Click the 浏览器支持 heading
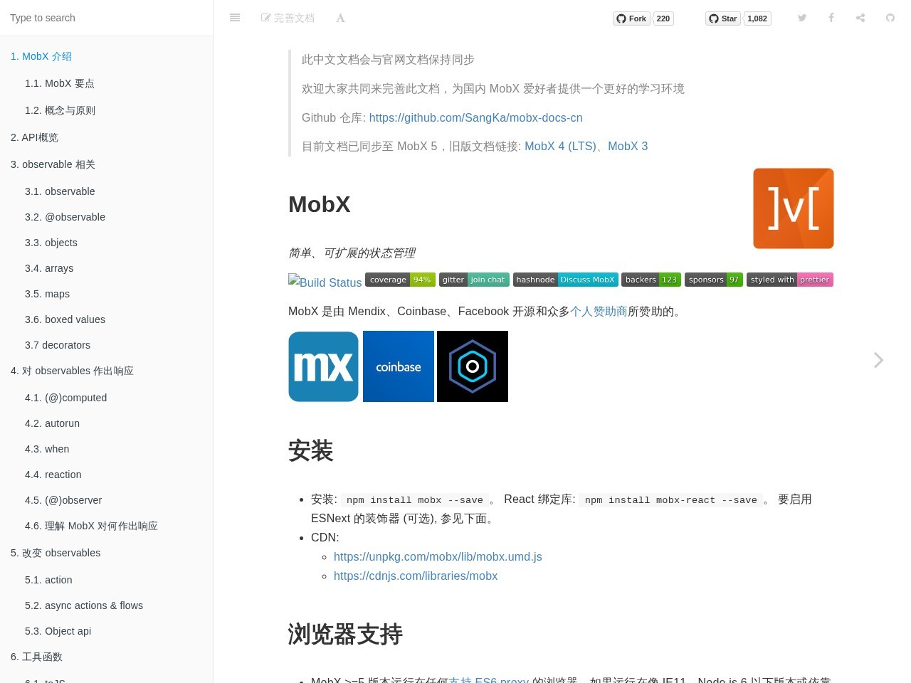911x683 pixels. click(x=345, y=634)
